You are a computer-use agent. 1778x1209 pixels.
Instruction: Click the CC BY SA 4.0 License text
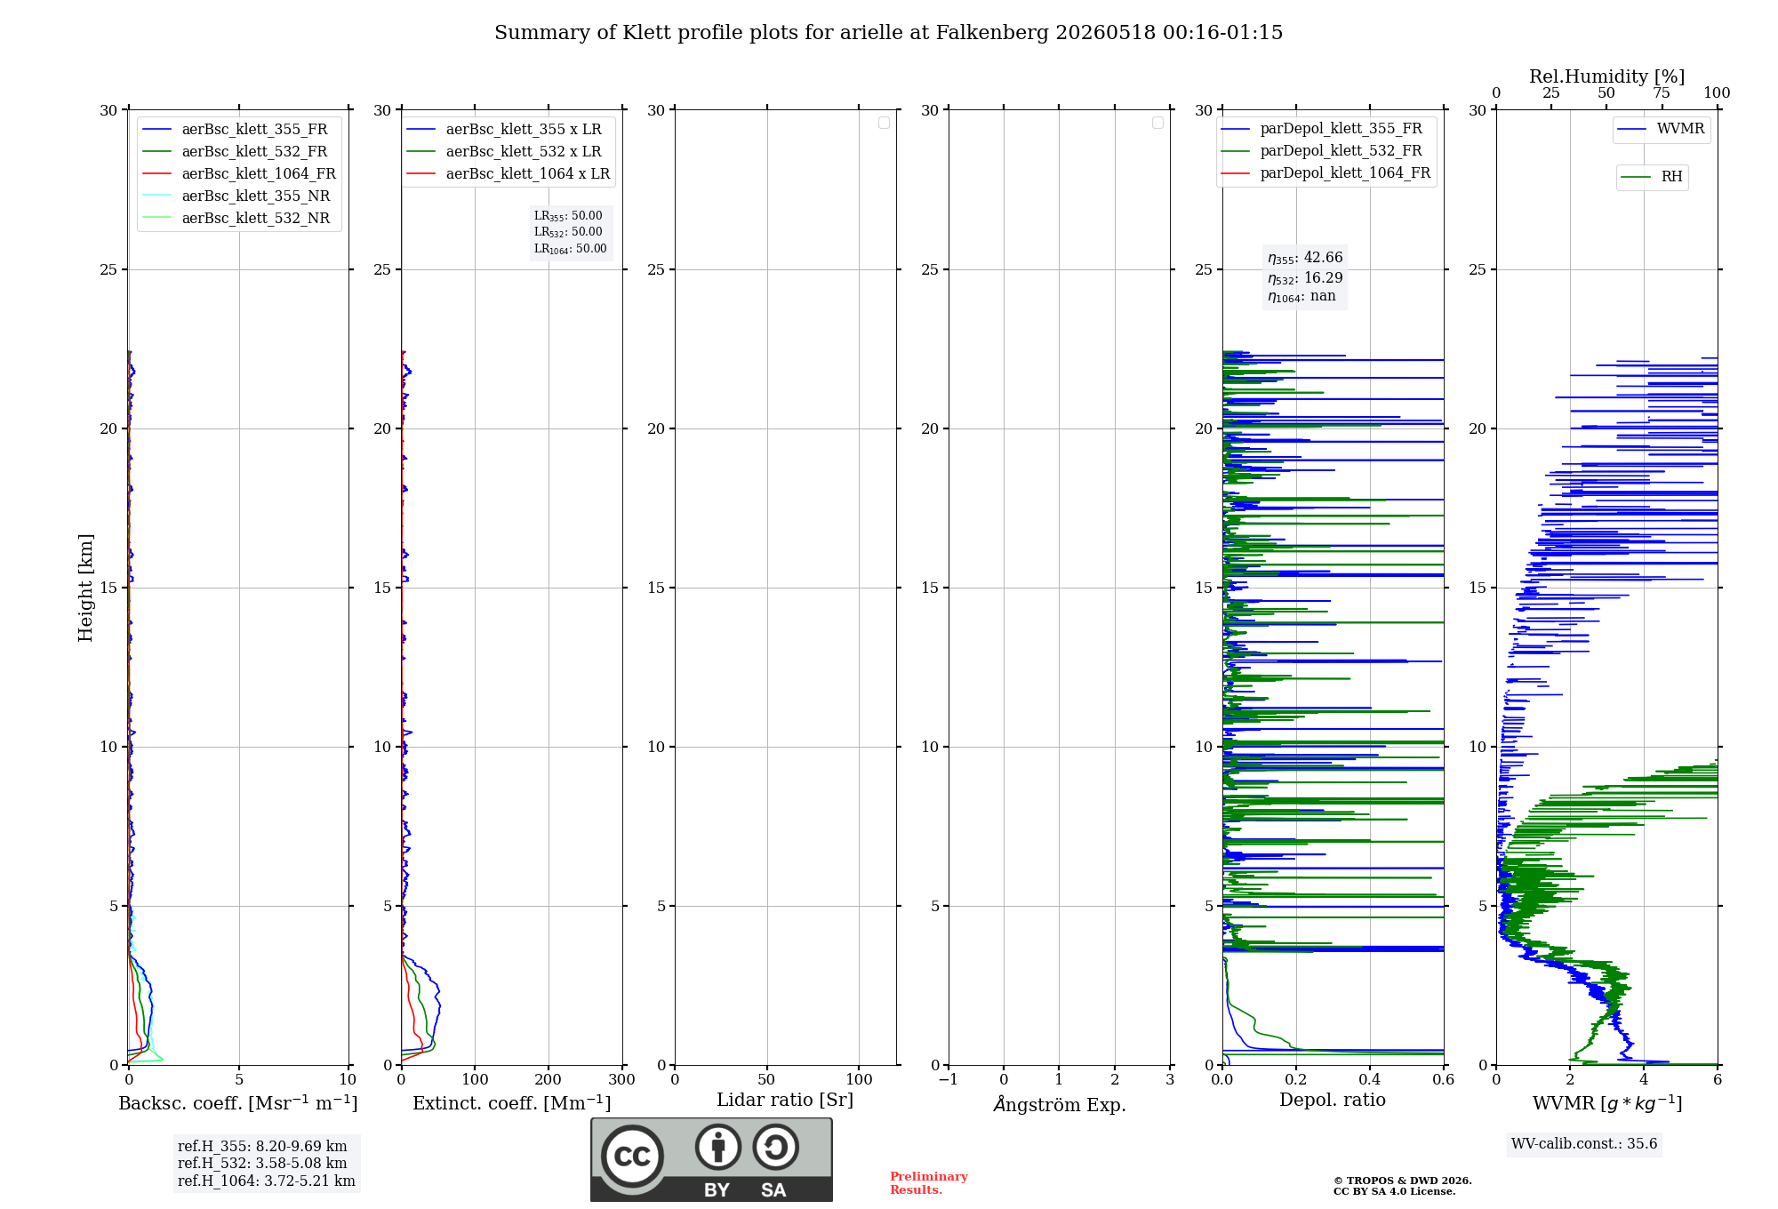click(x=1394, y=1191)
